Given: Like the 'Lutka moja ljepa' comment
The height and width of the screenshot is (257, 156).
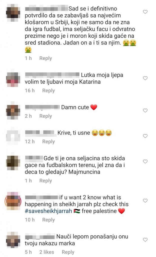Looking at the screenshot, I should pyautogui.click(x=145, y=78).
